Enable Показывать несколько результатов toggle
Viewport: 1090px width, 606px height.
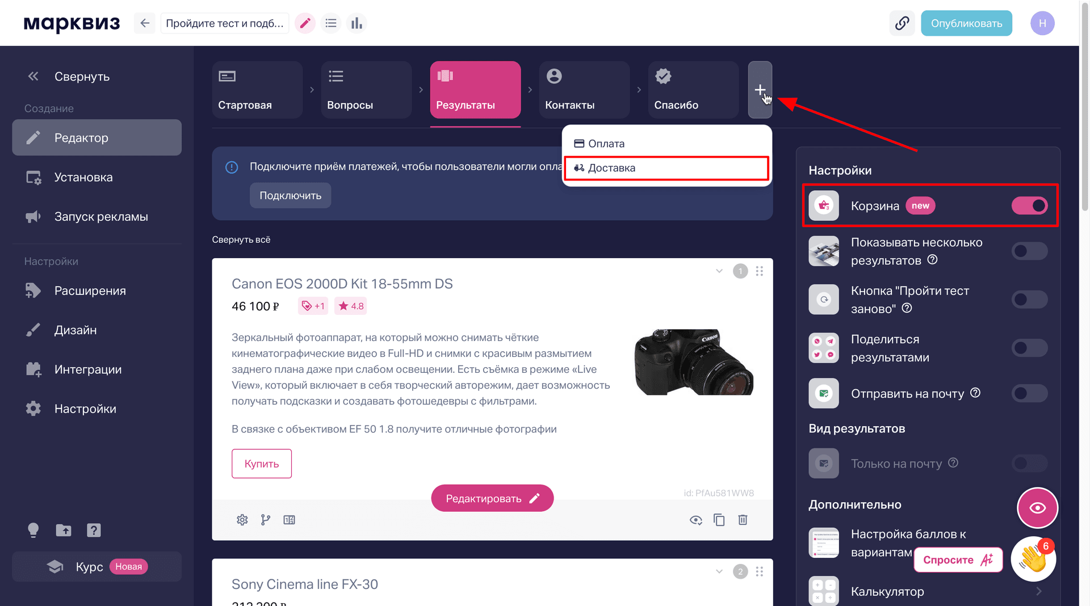[1029, 251]
